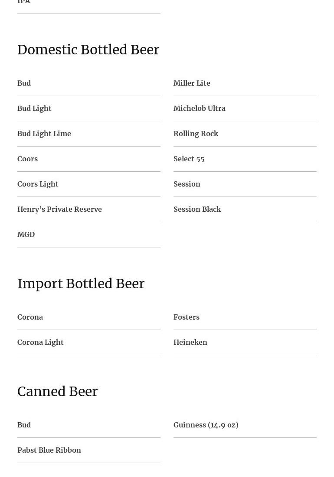Click the Import Bottled Beer heading
Screen dimensions: 334x477
81,284
